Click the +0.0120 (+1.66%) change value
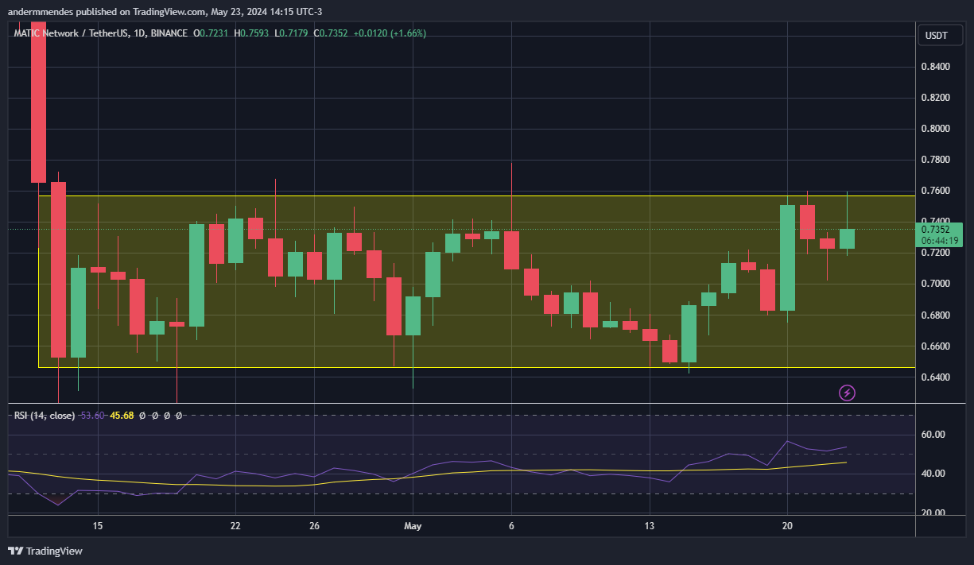 390,33
